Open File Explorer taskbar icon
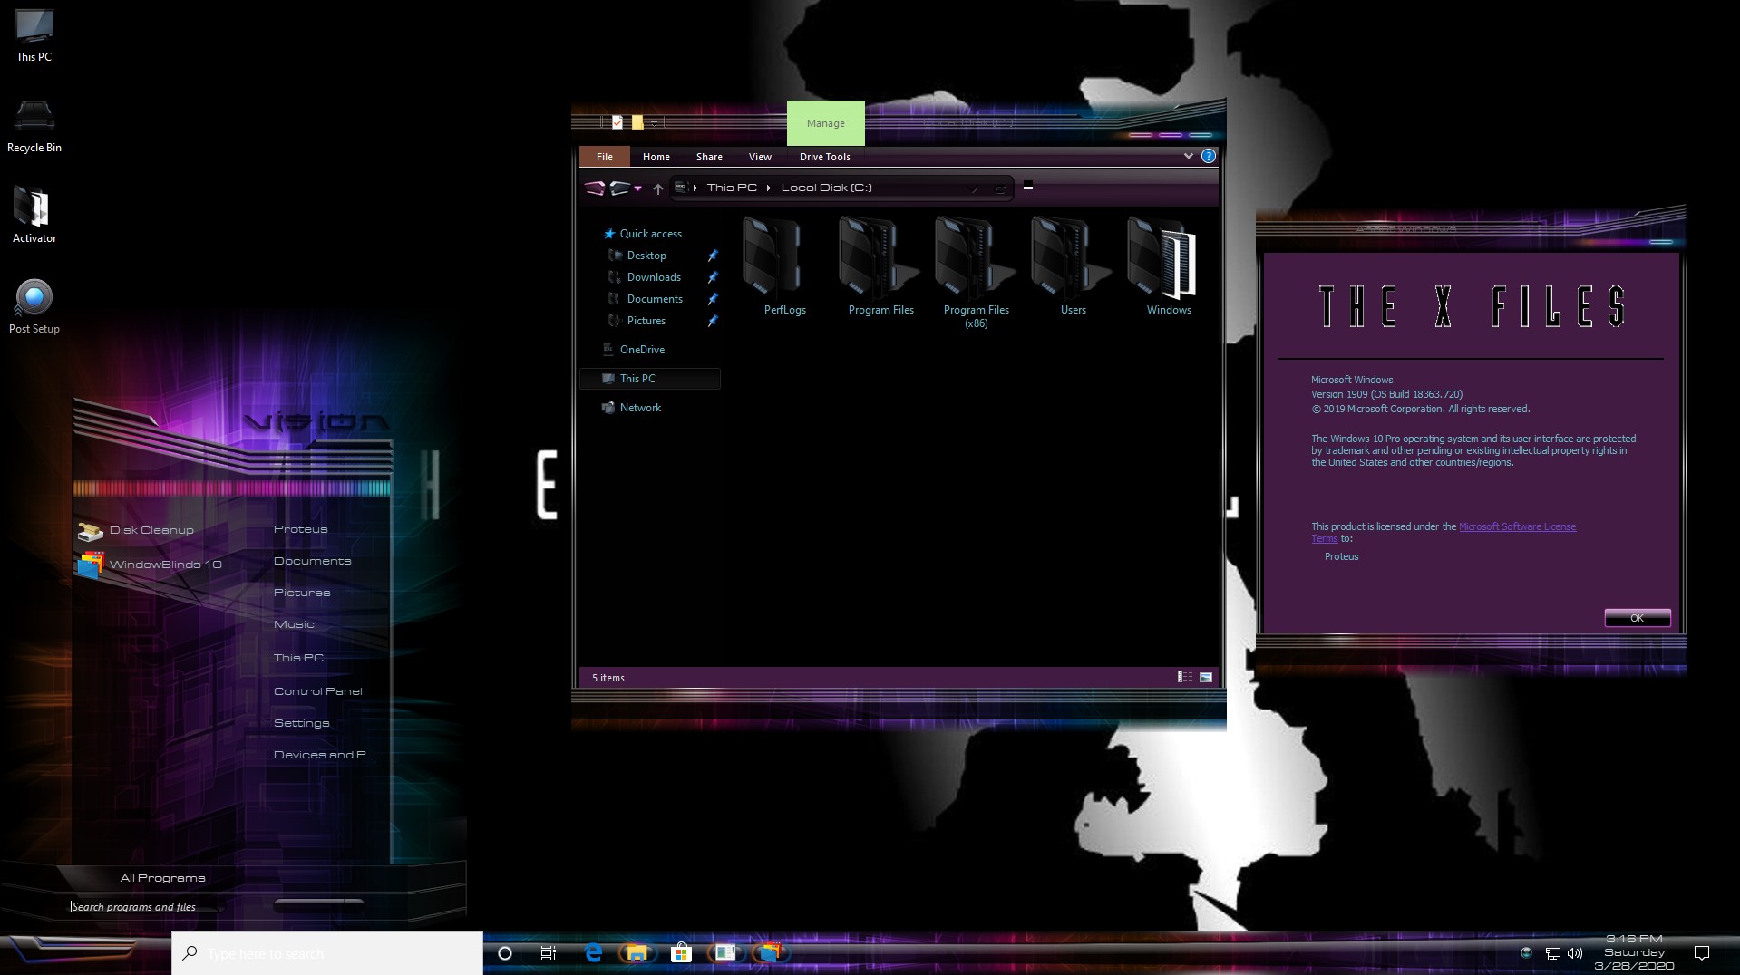 click(637, 953)
